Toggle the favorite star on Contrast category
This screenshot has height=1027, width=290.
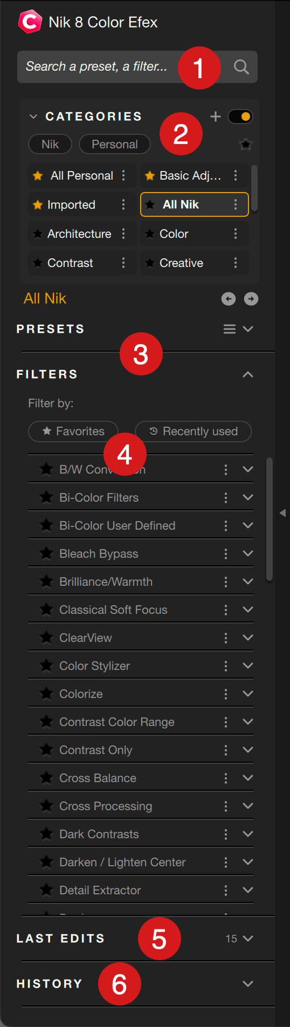pyautogui.click(x=38, y=263)
